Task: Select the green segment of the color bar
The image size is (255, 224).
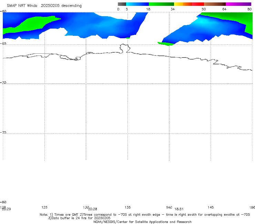Action: tap(161, 4)
